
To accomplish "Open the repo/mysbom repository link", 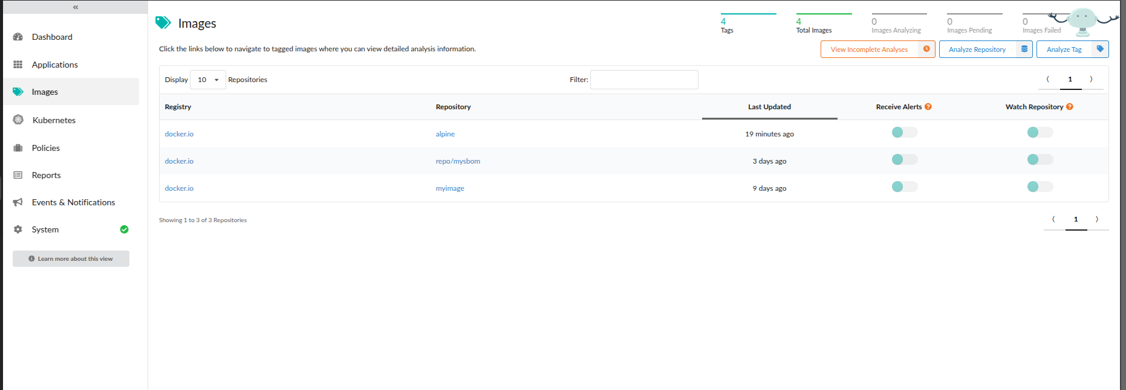I will (458, 161).
